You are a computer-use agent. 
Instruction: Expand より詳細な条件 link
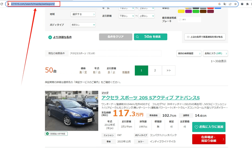(x=62, y=37)
